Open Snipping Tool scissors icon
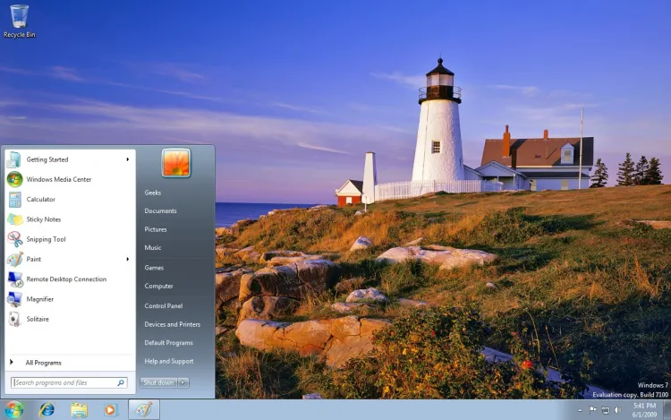The height and width of the screenshot is (420, 671). (x=14, y=239)
